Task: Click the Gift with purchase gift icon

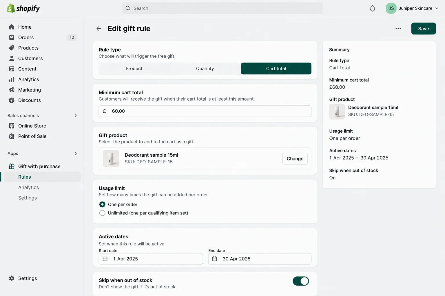Action: coord(12,166)
